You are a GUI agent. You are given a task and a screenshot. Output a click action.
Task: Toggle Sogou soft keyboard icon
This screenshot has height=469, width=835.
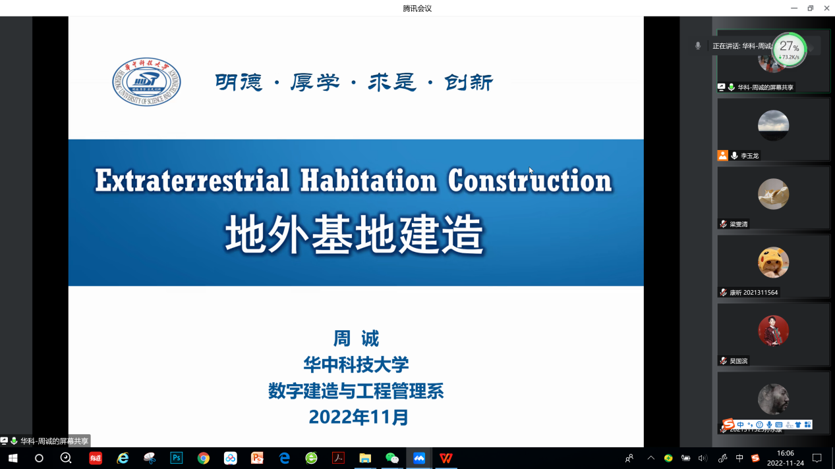779,425
